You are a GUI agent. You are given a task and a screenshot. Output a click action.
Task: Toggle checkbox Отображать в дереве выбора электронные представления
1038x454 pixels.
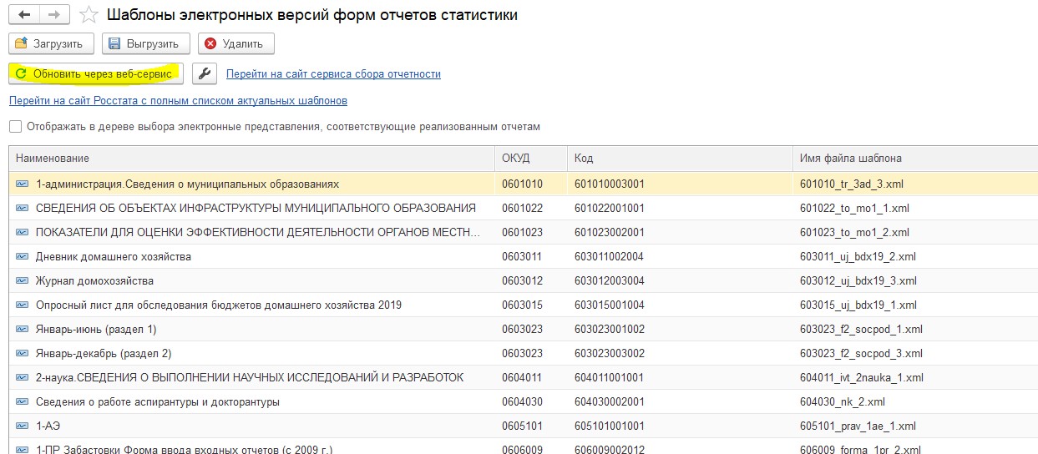coord(16,127)
